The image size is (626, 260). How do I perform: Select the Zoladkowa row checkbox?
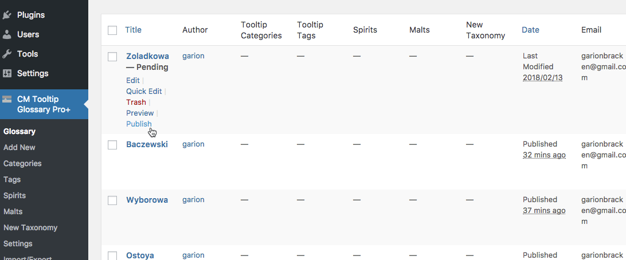112,57
